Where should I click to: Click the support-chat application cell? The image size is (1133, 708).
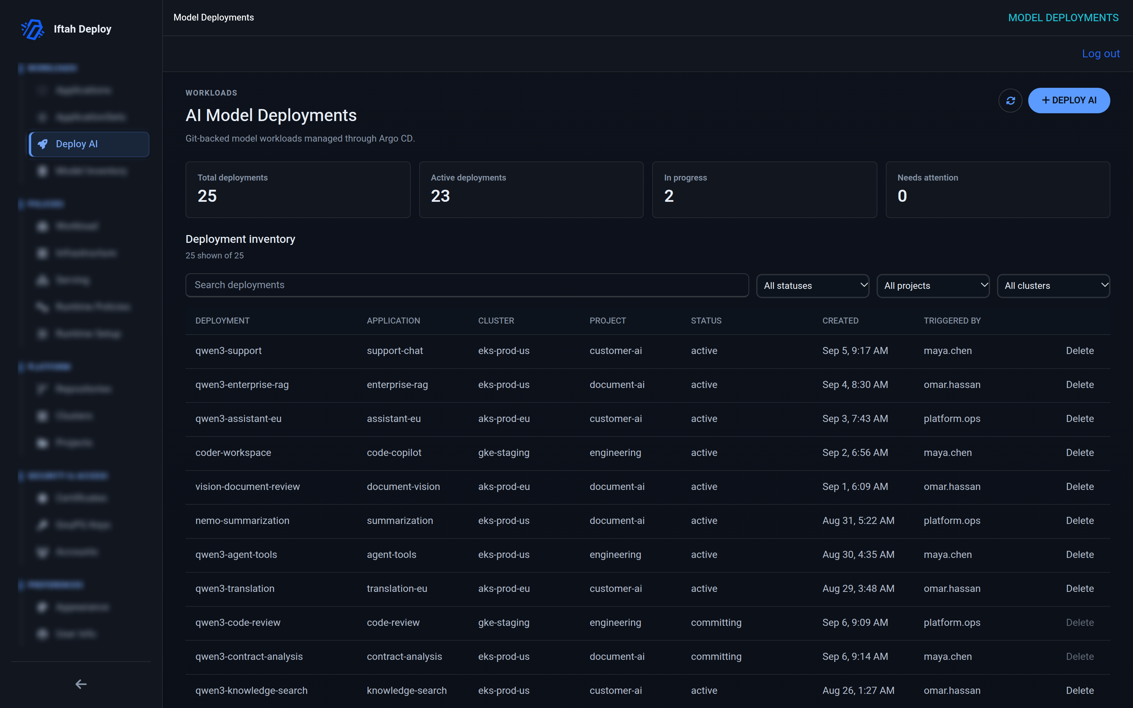[395, 351]
